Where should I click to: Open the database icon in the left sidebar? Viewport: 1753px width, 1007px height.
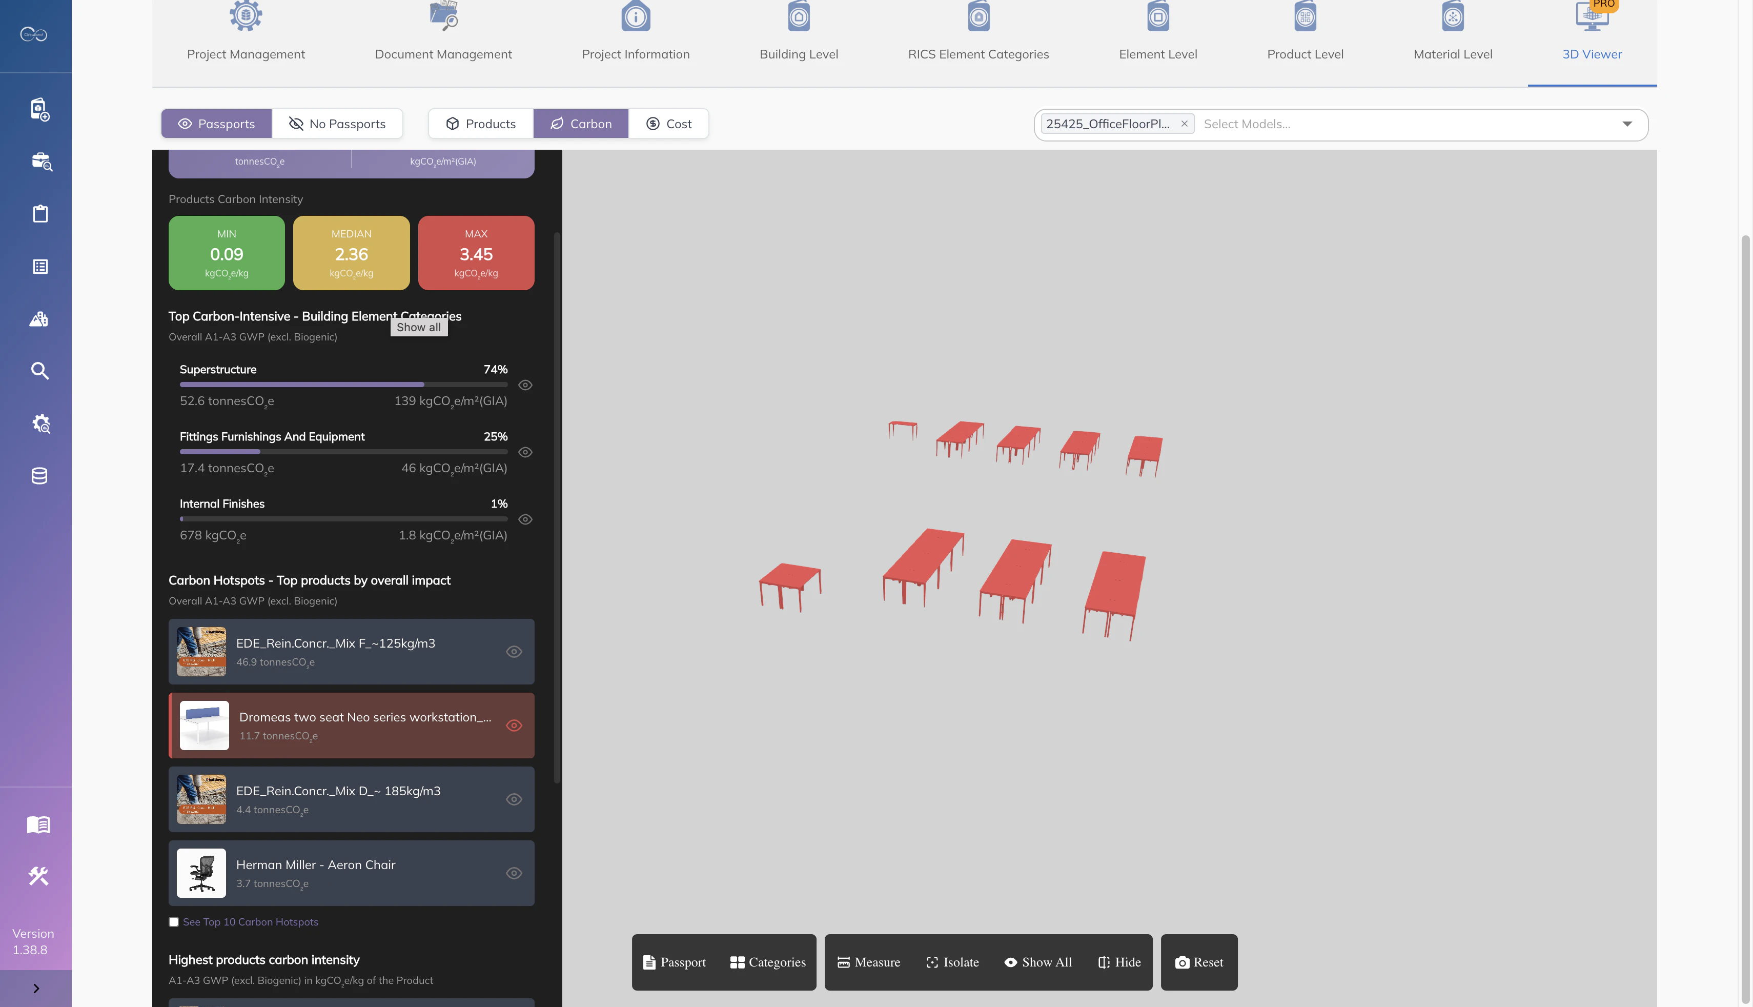click(39, 476)
